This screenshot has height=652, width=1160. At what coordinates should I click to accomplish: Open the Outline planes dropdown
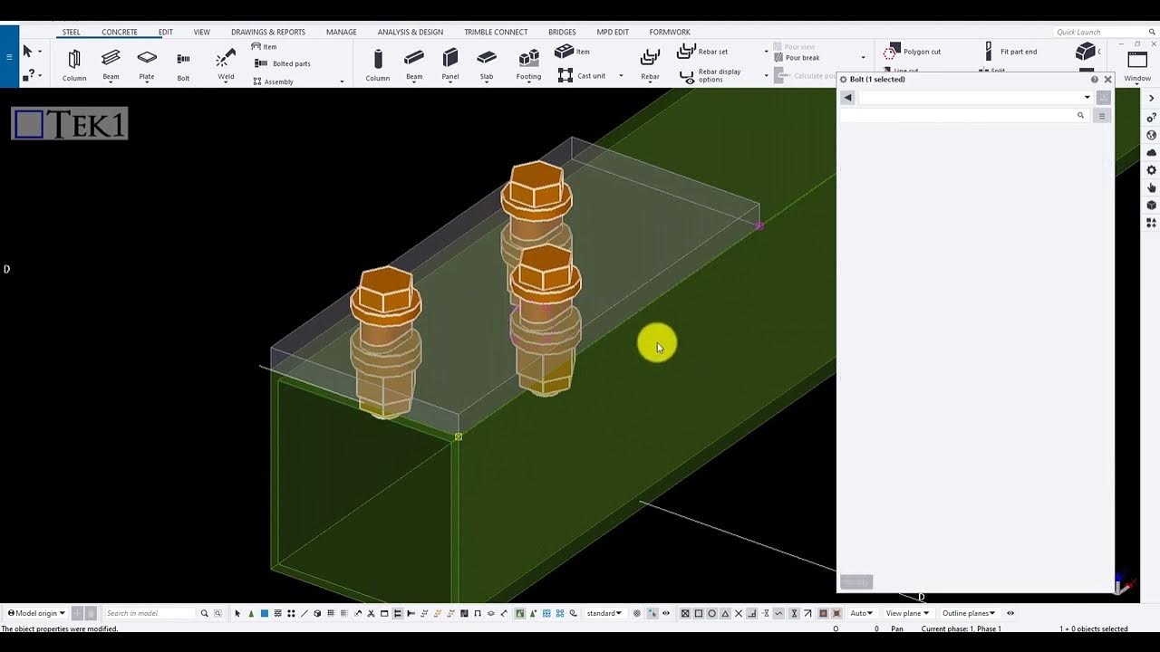[x=969, y=613]
